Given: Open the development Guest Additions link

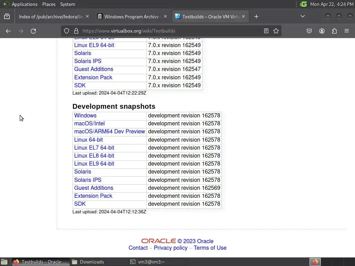Looking at the screenshot, I should coord(94,188).
